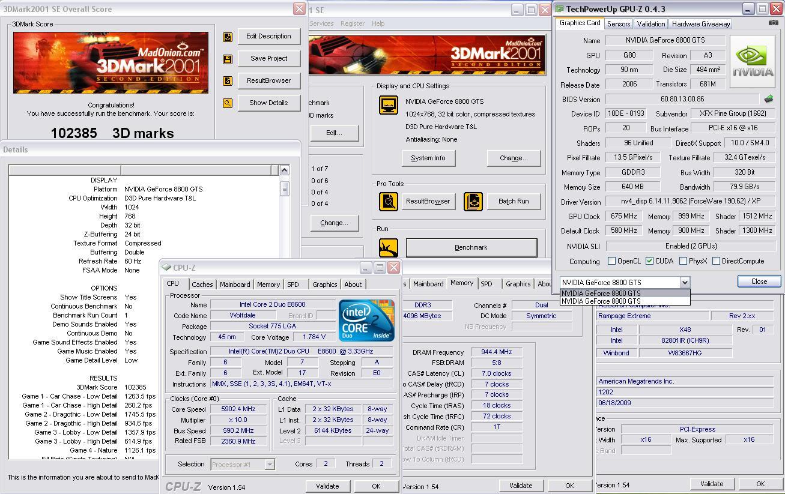The image size is (785, 494).
Task: Open the Help menu in 3DMark2001
Action: coord(378,23)
